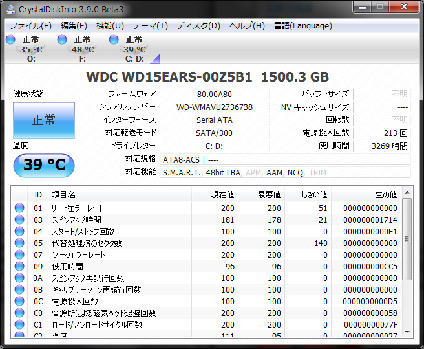Click the NV キャッシュサイズ field

pos(382,107)
